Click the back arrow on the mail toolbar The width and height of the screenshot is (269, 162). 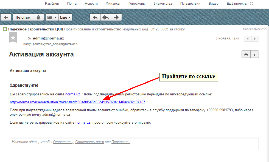pyautogui.click(x=5, y=17)
